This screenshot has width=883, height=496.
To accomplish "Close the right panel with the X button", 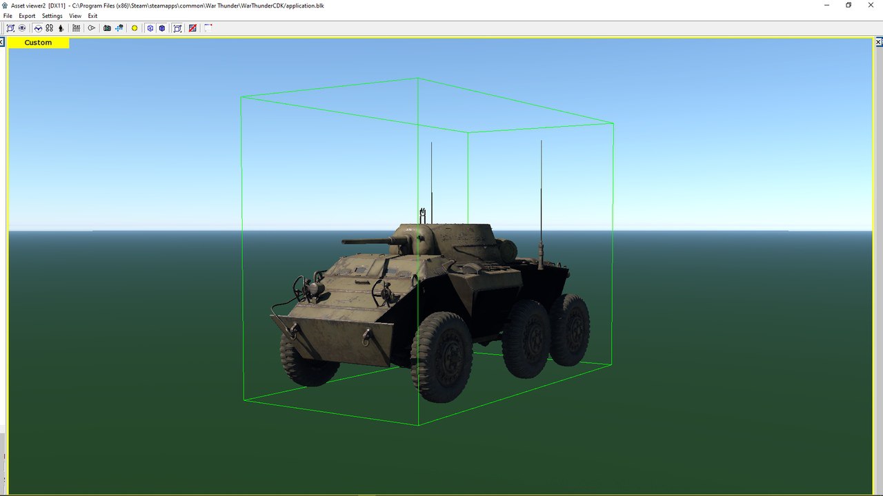I will click(879, 42).
